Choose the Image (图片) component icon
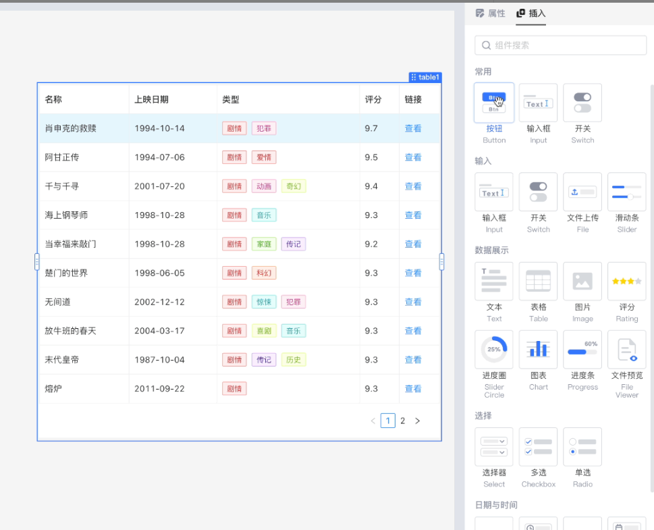 tap(582, 281)
